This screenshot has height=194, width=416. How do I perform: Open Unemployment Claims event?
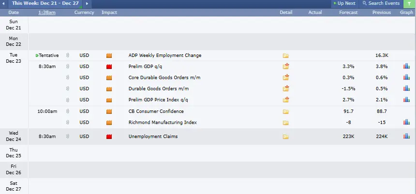pyautogui.click(x=153, y=136)
